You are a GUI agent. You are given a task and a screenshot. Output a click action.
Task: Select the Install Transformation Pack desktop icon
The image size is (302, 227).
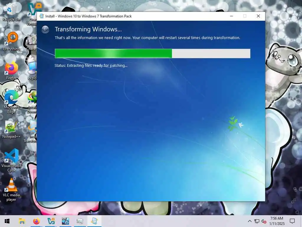pos(31,131)
